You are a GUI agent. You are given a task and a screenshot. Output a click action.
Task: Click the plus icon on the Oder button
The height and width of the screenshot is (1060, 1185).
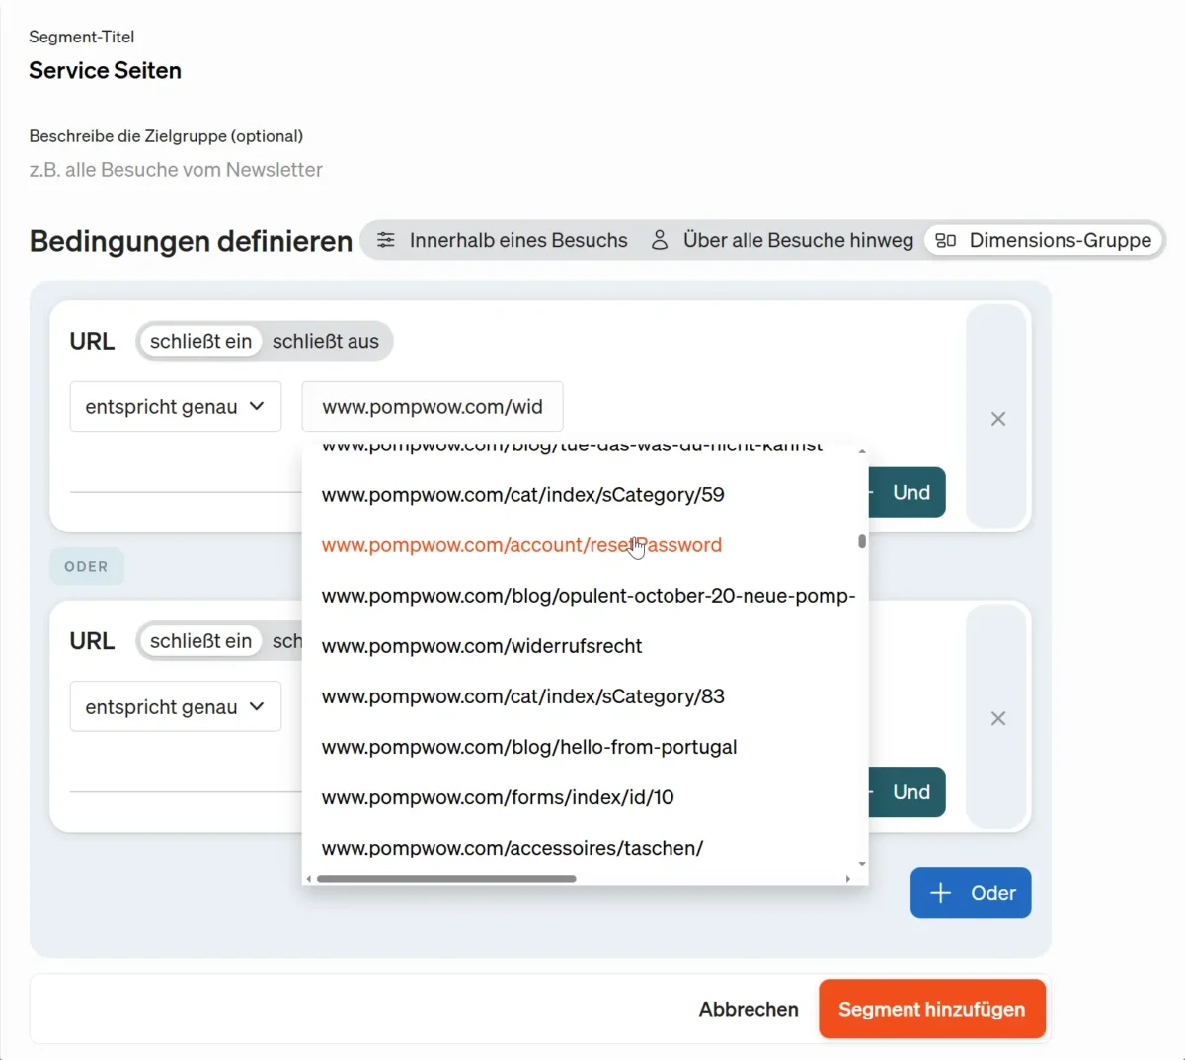(941, 892)
